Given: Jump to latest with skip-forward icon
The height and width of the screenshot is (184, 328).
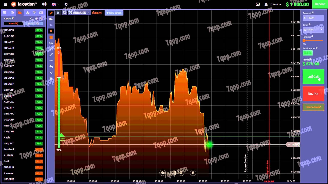Looking at the screenshot, I should click(193, 173).
